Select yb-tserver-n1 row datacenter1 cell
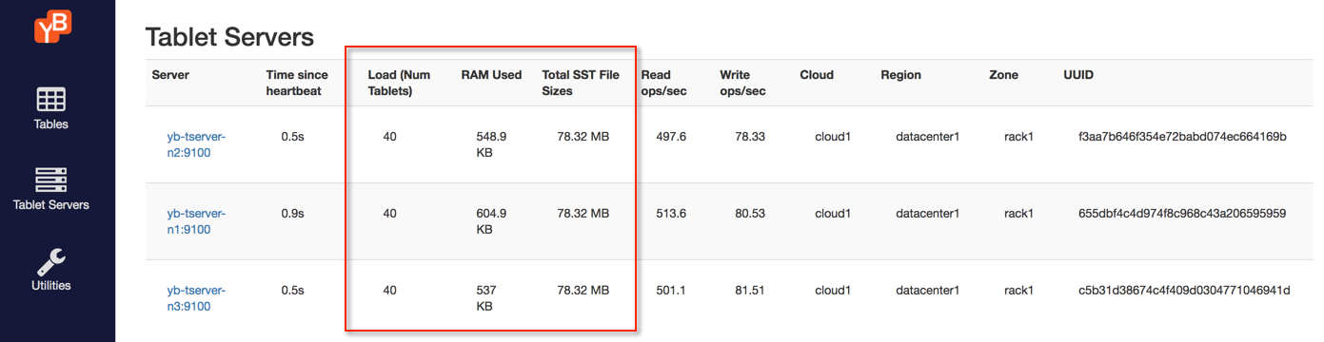1324x342 pixels. click(927, 214)
